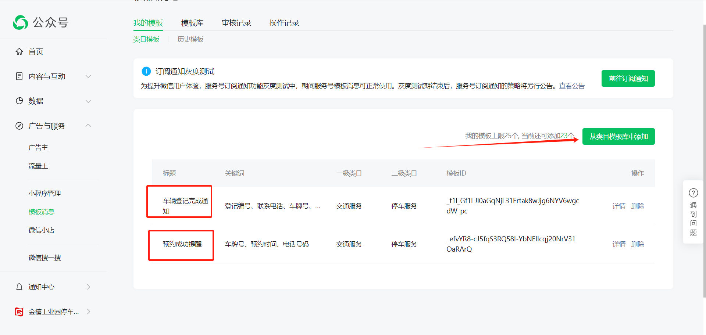This screenshot has height=335, width=706.
Task: Click the 金禧工业园停车 account avatar icon
Action: pyautogui.click(x=19, y=311)
